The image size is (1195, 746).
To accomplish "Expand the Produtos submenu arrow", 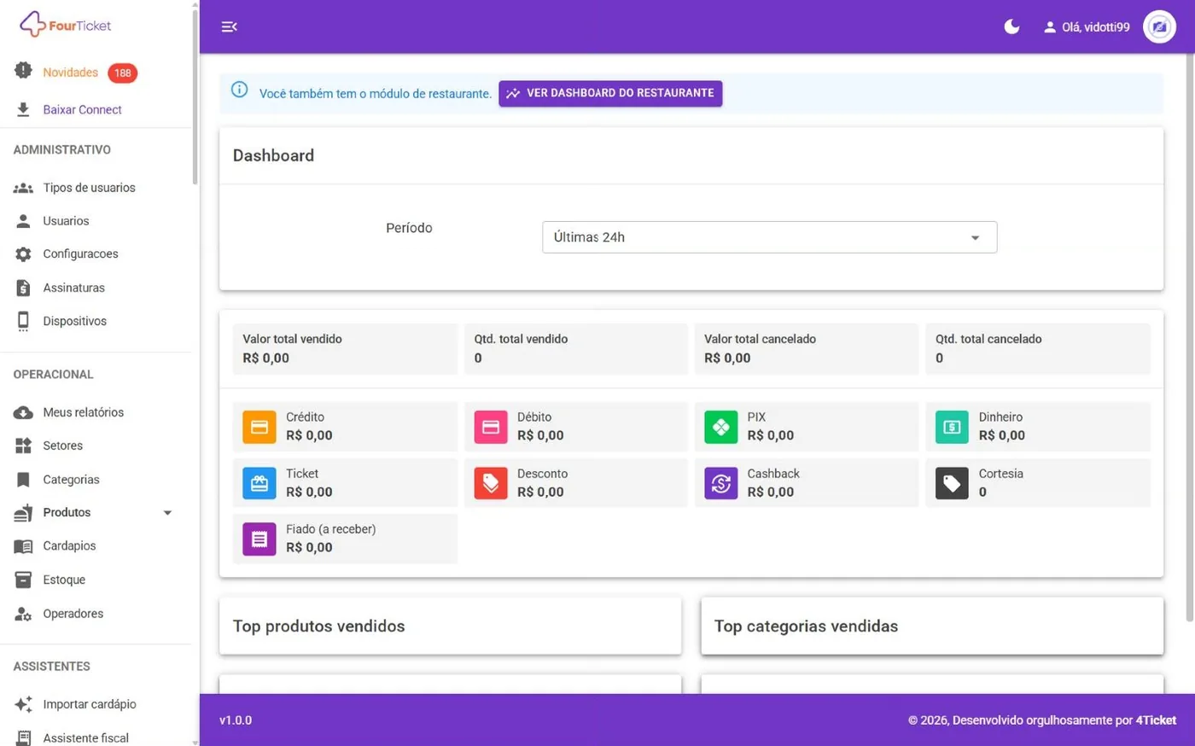I will pos(167,513).
